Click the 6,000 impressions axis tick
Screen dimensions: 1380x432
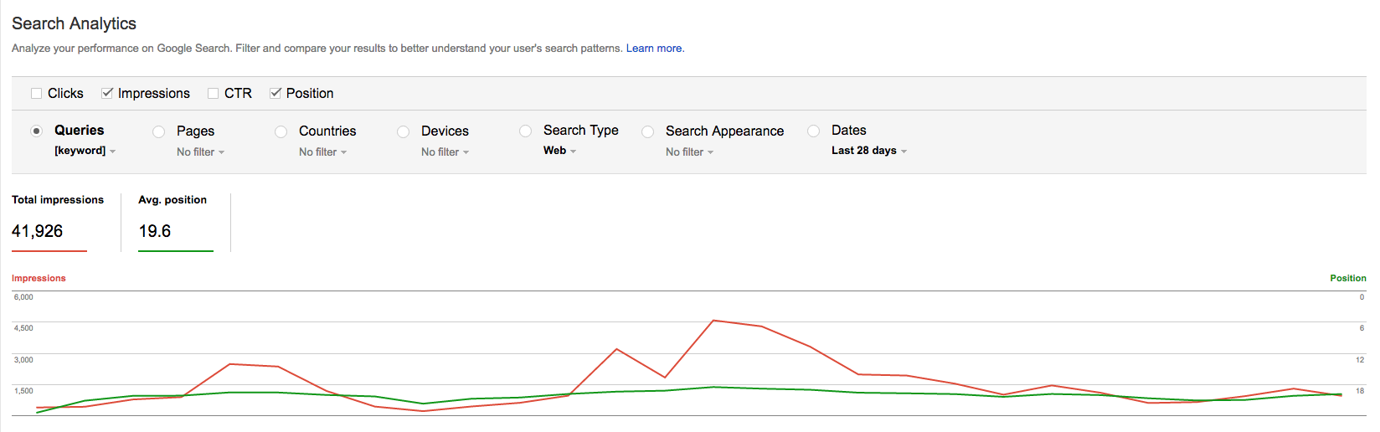click(x=23, y=297)
